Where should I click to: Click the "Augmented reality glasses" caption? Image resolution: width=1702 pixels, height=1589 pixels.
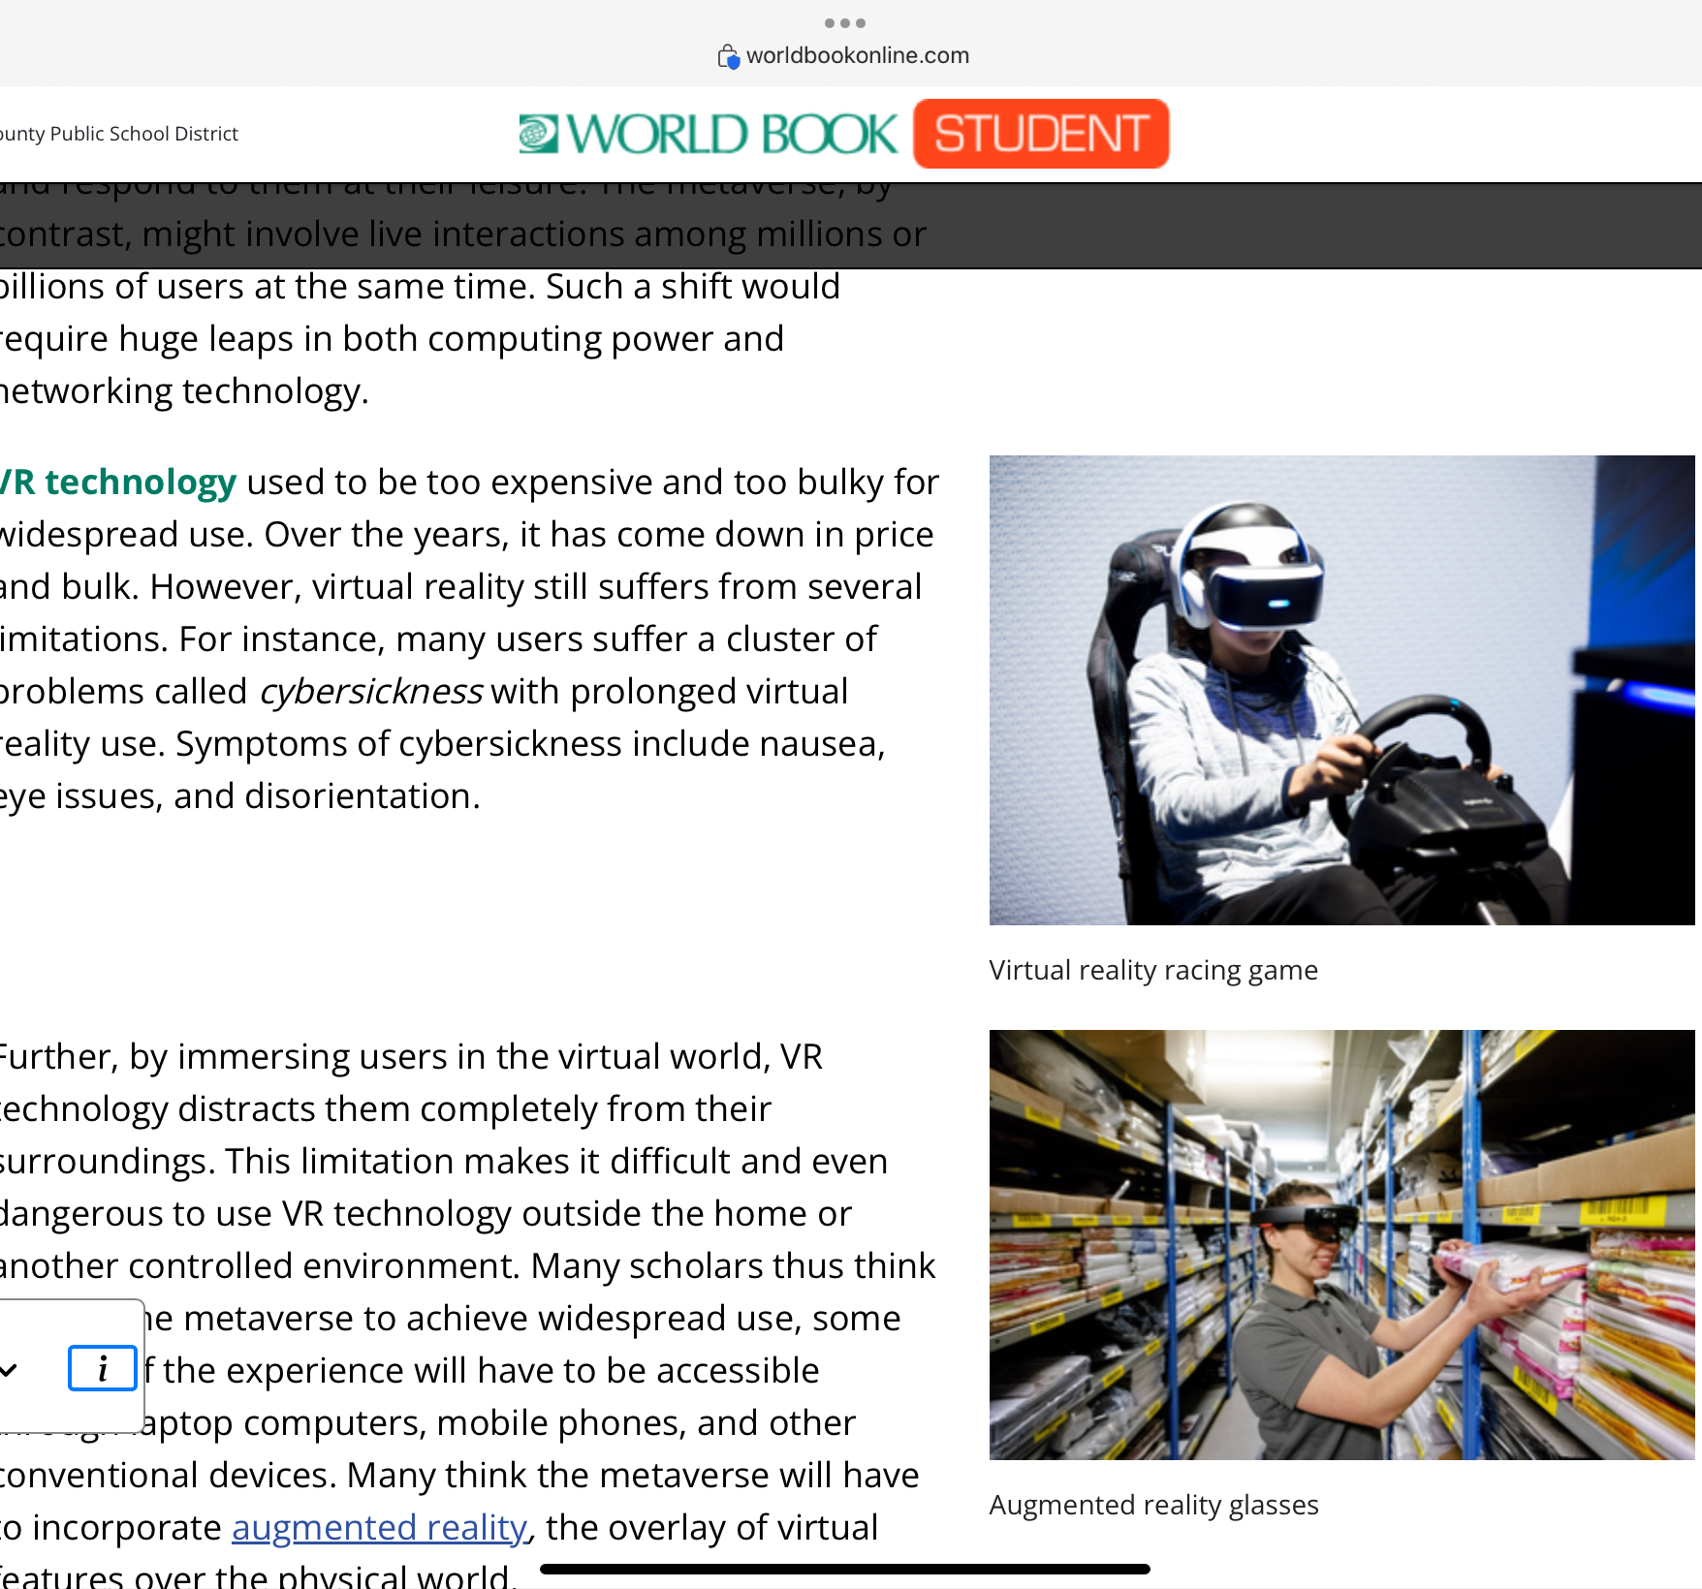pyautogui.click(x=1153, y=1505)
